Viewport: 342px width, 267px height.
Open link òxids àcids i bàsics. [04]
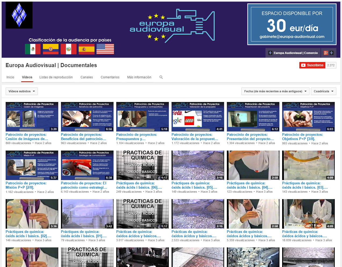(x=250, y=185)
